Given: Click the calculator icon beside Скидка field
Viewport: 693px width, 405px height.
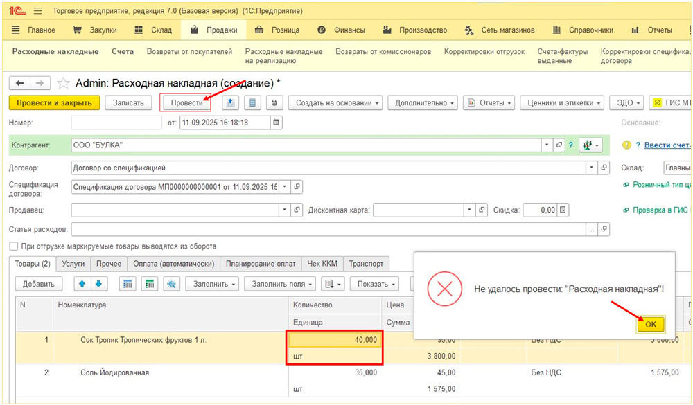Looking at the screenshot, I should click(563, 210).
